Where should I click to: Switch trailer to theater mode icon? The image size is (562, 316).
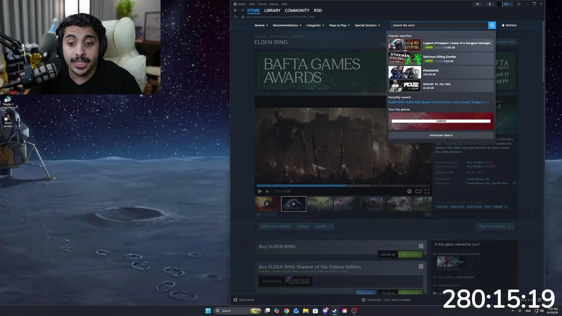(418, 191)
